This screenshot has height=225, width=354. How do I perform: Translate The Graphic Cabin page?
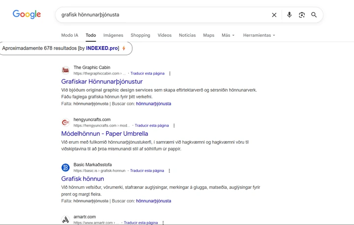(x=147, y=74)
